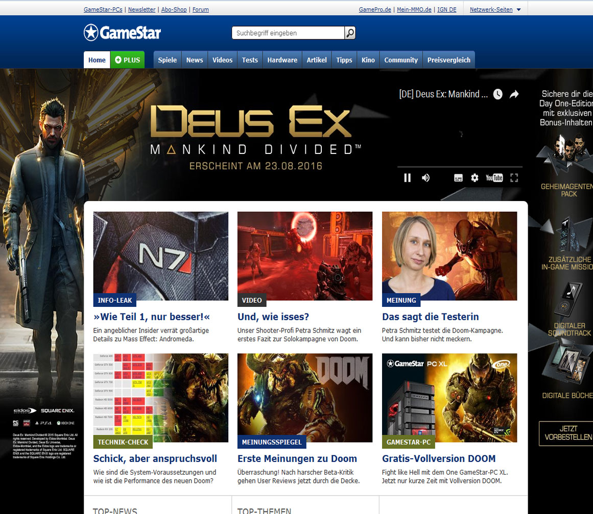Mute the video with the speaker icon
The width and height of the screenshot is (593, 514).
426,177
